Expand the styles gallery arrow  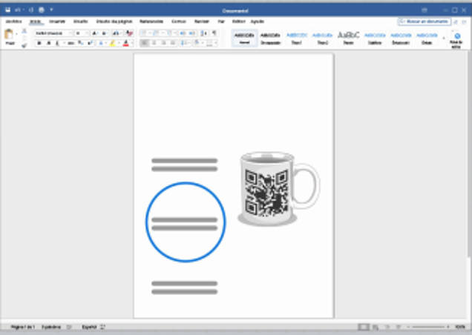[444, 39]
